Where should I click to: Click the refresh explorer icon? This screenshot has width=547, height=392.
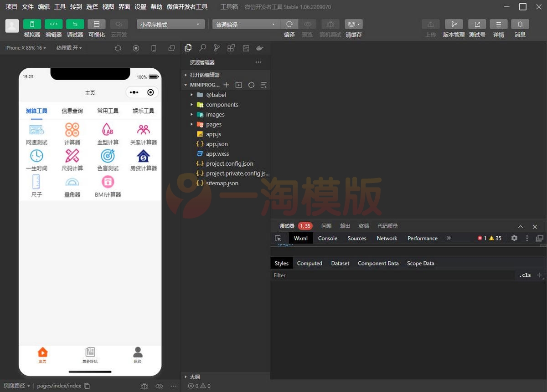[251, 85]
